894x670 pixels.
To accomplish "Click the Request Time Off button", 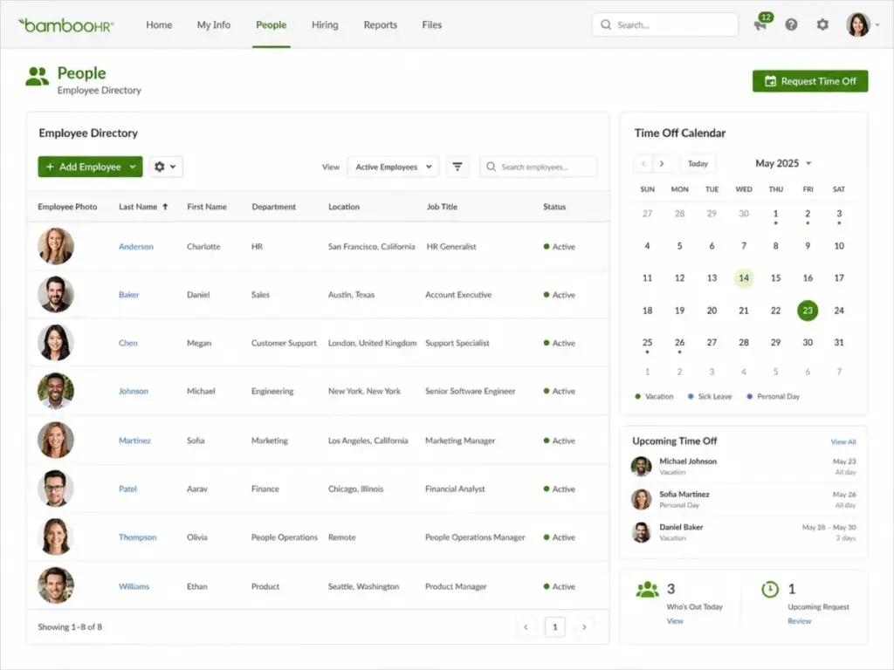I will click(x=810, y=81).
